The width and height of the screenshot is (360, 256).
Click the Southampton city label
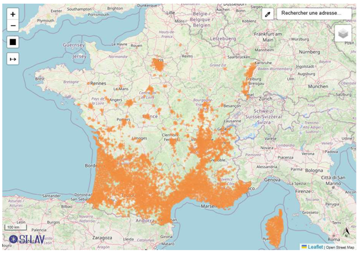[79, 9]
